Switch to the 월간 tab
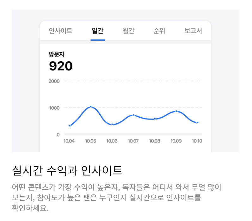Viewport: 252px width, 221px height. point(128,31)
